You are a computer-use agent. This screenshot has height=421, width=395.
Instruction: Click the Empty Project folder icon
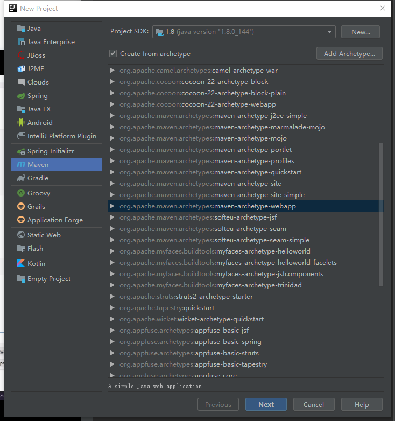(21, 279)
